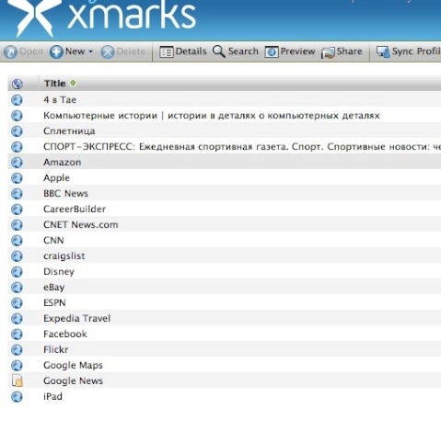This screenshot has width=441, height=431.
Task: Click the globe icon beside 'Компьютерные истории'
Action: coord(17,116)
